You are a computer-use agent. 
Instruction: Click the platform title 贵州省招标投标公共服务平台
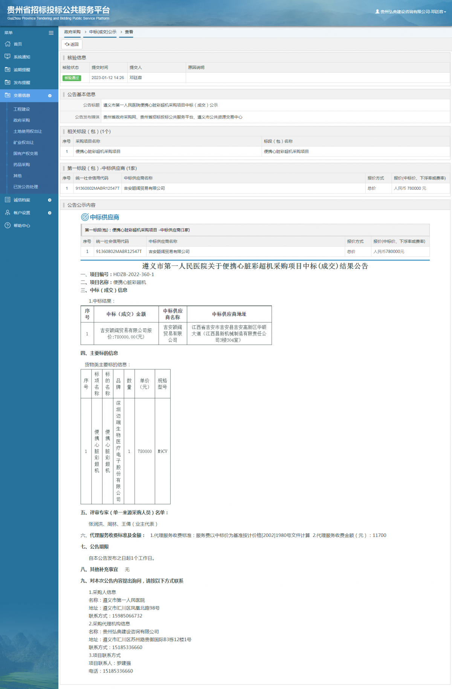pyautogui.click(x=58, y=10)
